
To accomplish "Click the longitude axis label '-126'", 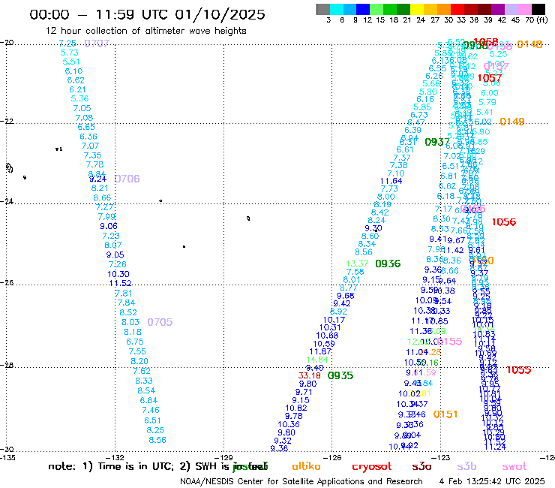I will coord(332,457).
